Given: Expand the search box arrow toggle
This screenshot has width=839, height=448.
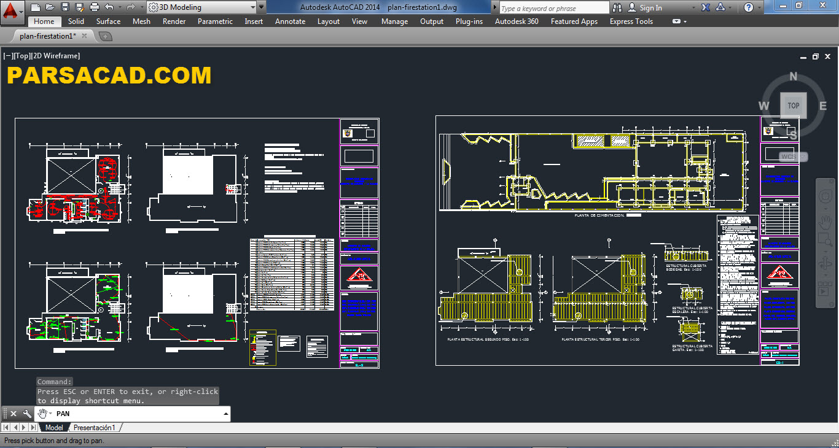Looking at the screenshot, I should [x=495, y=7].
